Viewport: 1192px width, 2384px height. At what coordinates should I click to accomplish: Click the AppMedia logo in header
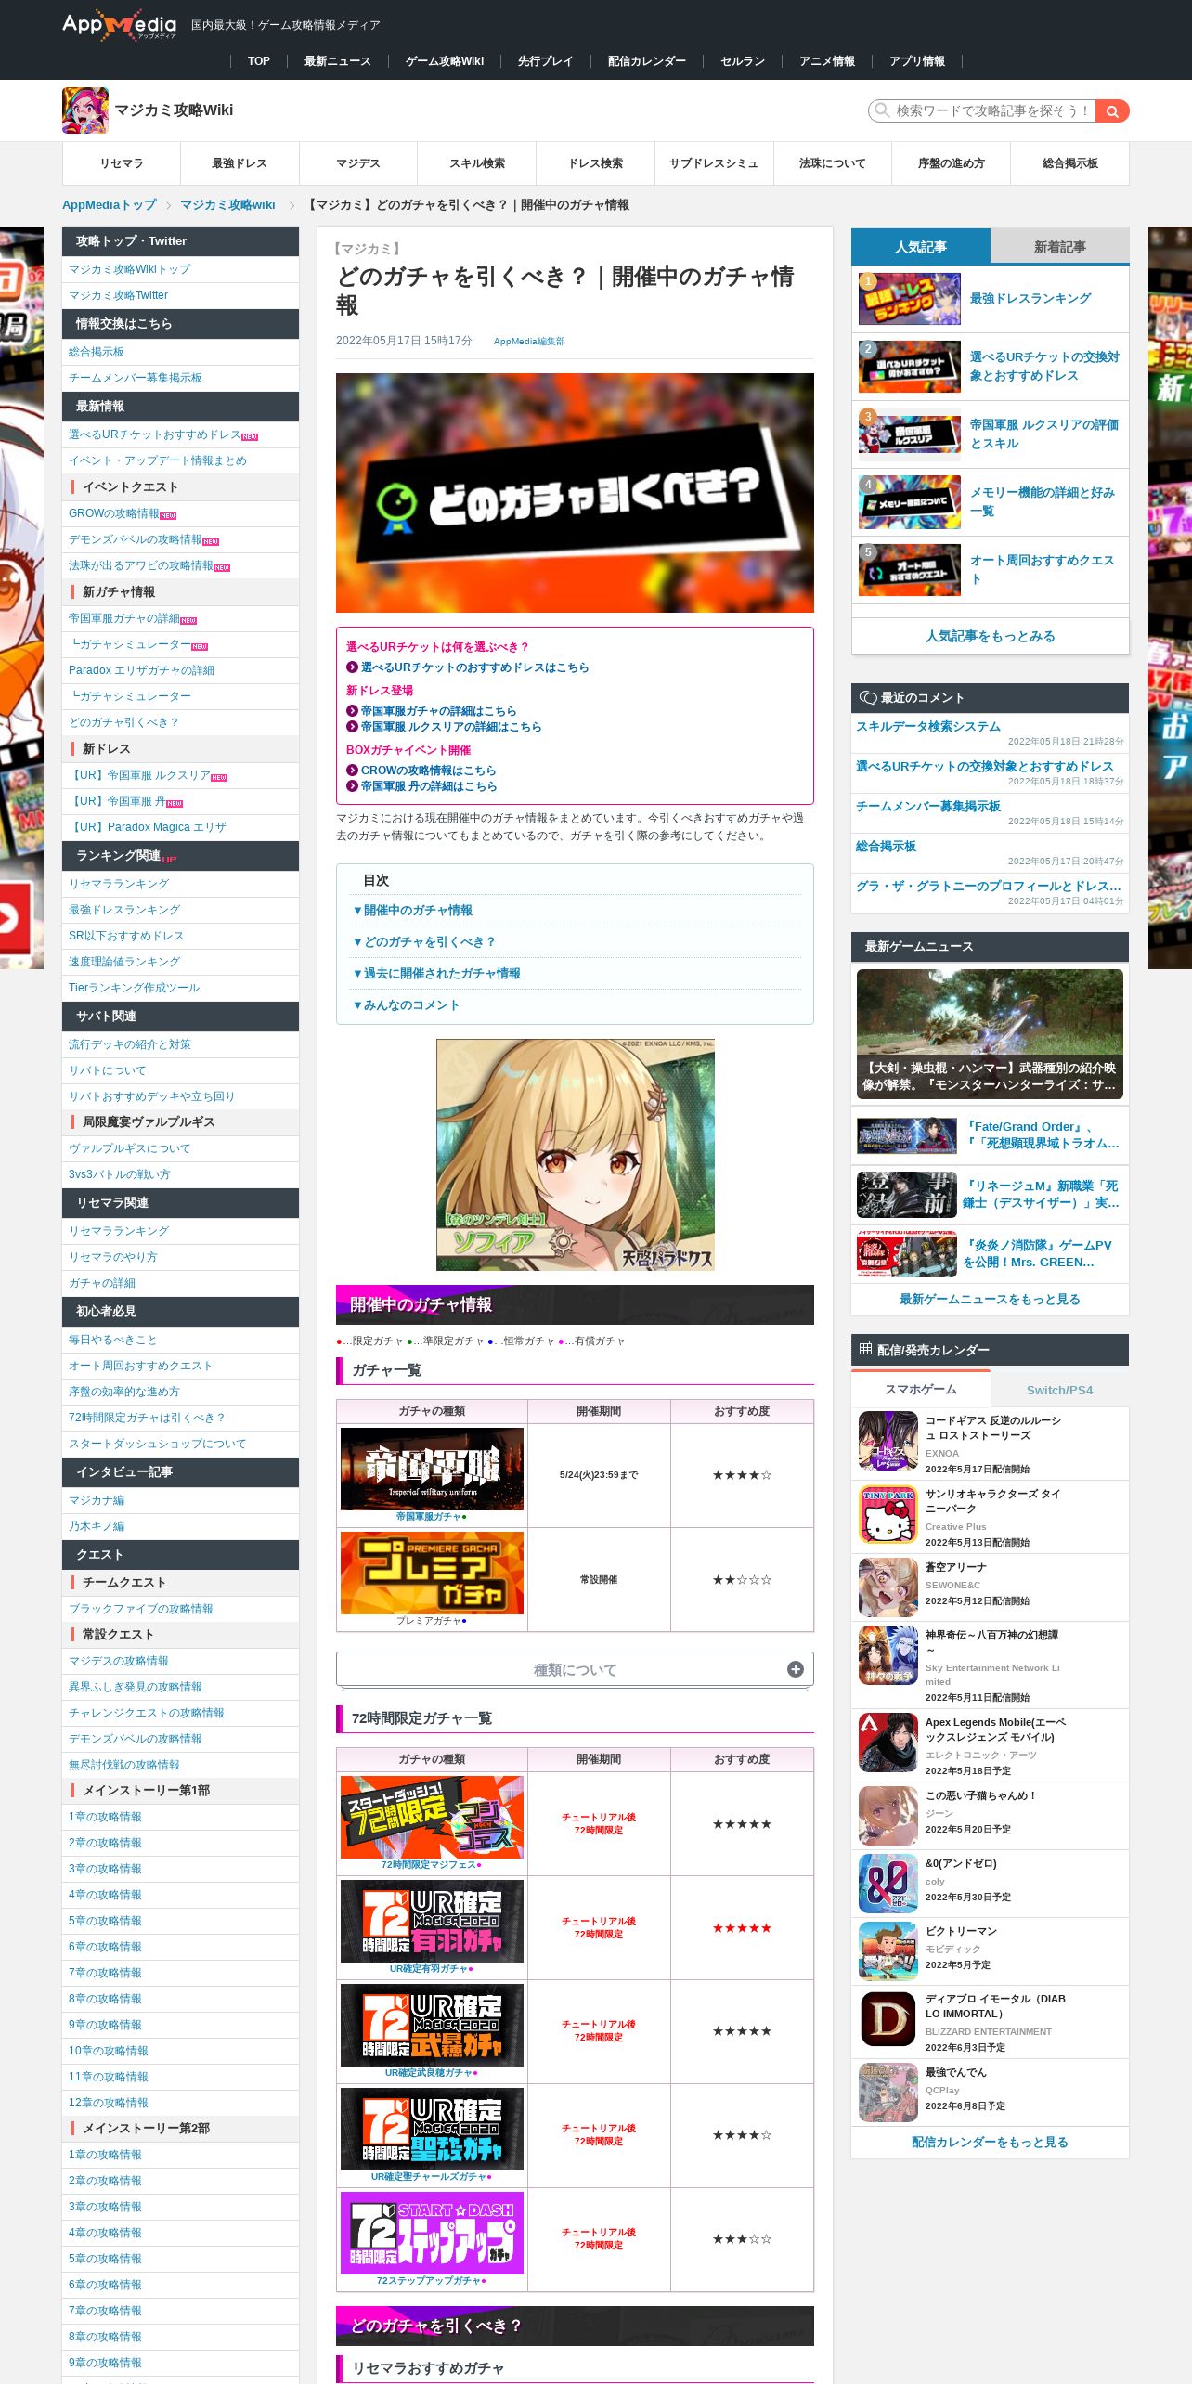[x=119, y=25]
